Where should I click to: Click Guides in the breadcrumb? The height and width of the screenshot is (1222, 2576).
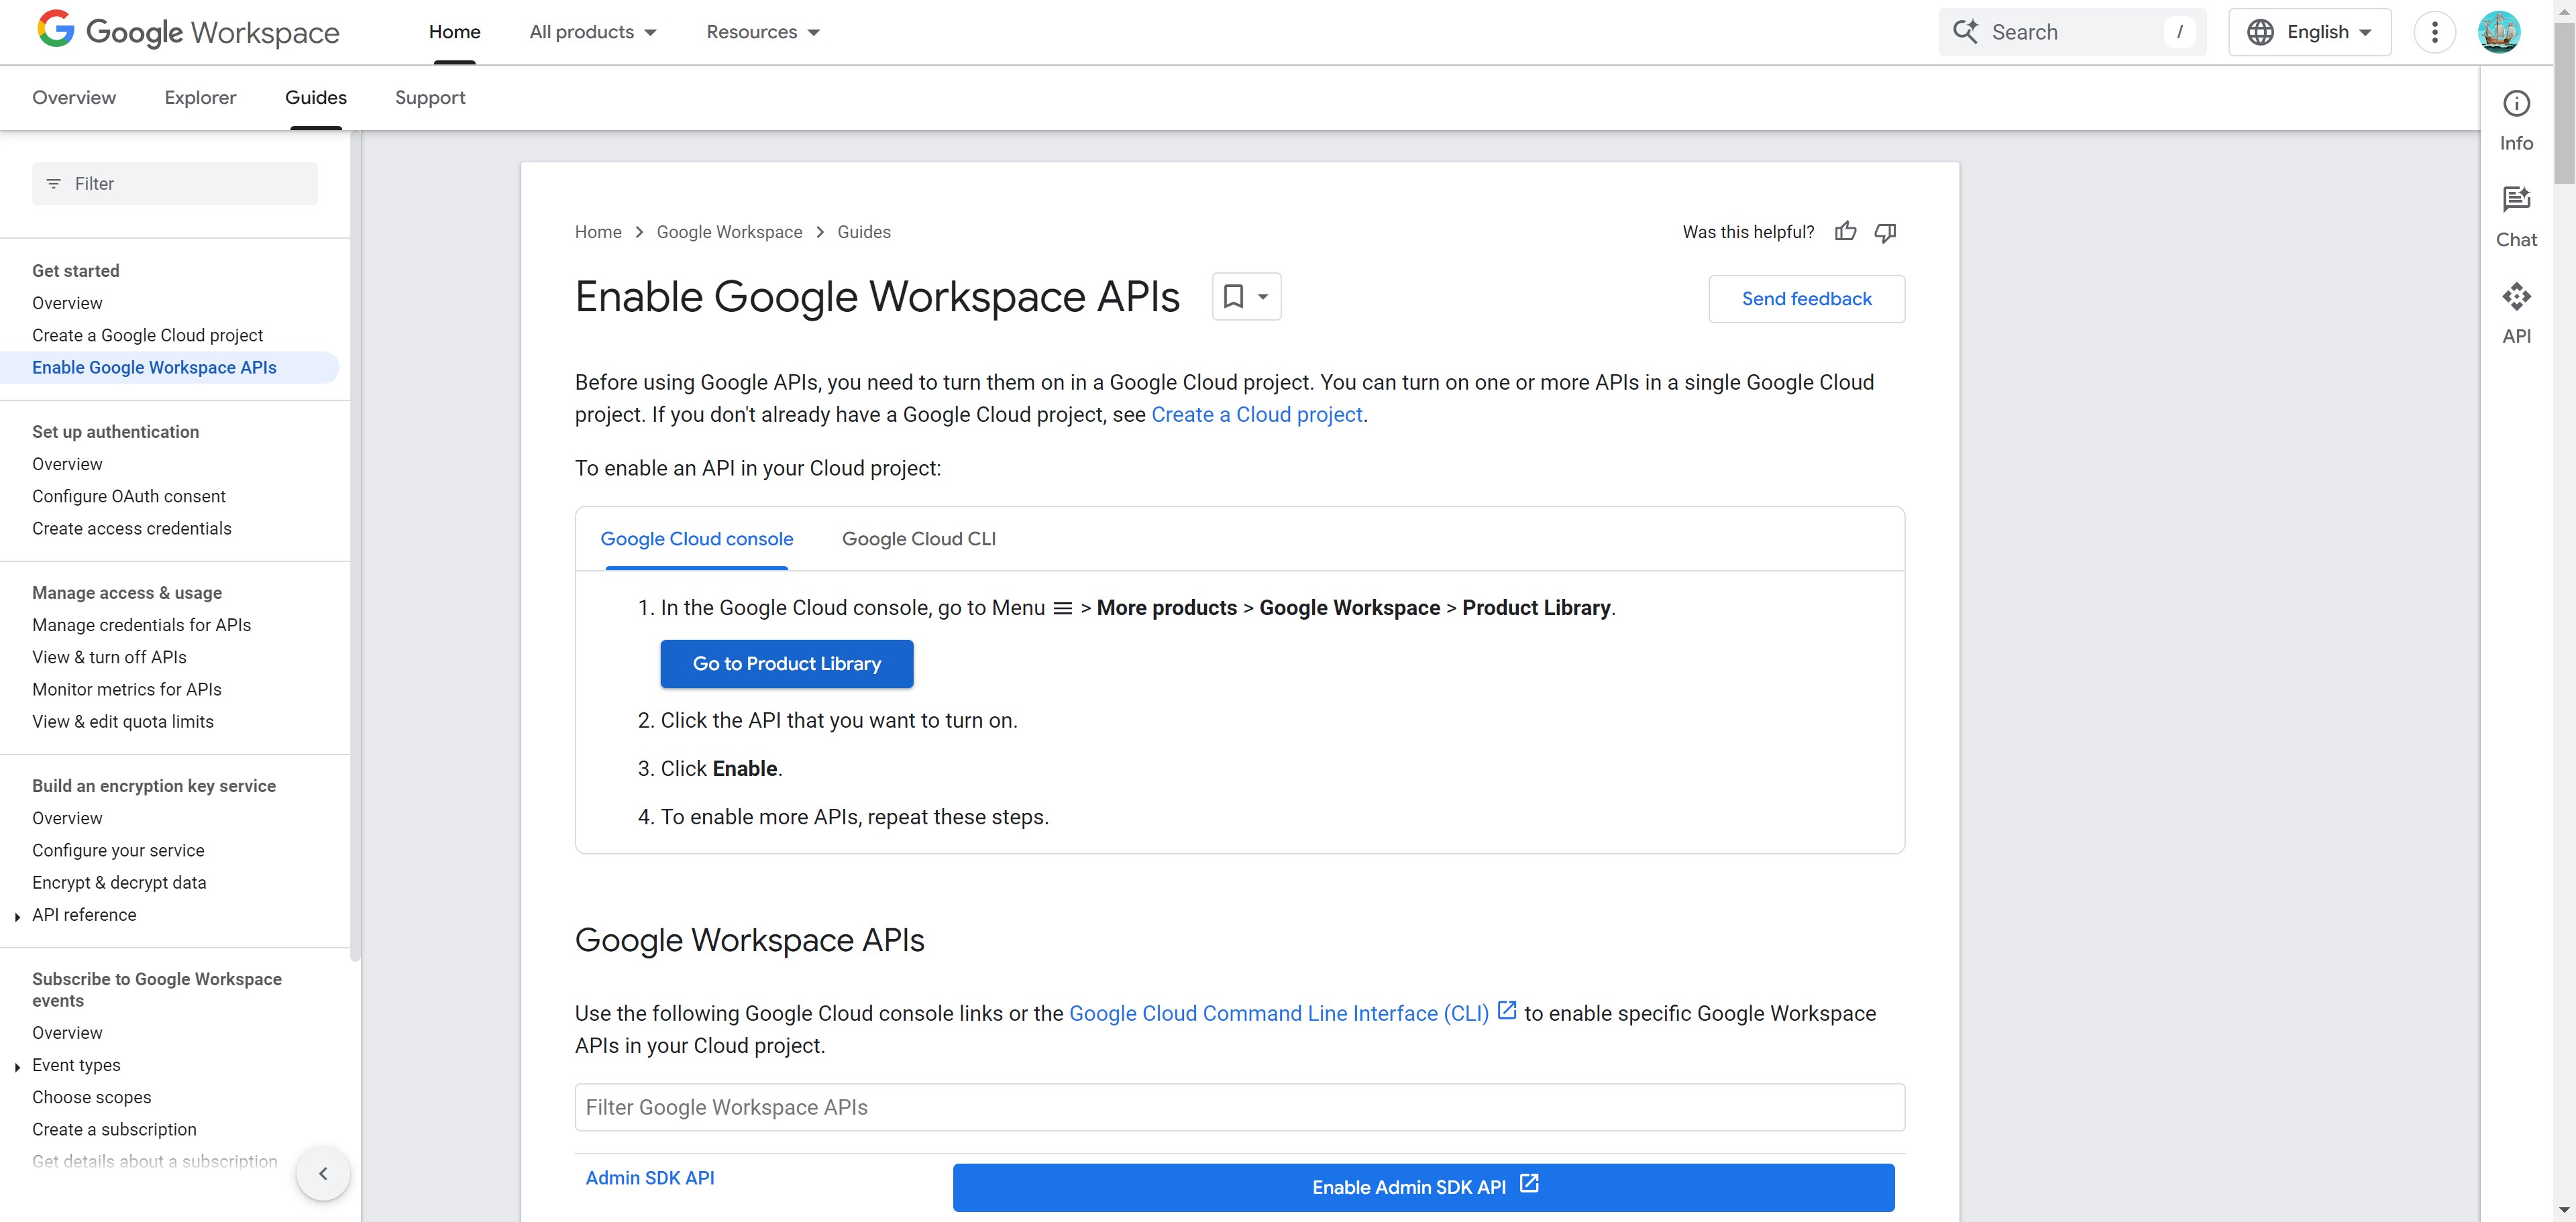coord(864,232)
